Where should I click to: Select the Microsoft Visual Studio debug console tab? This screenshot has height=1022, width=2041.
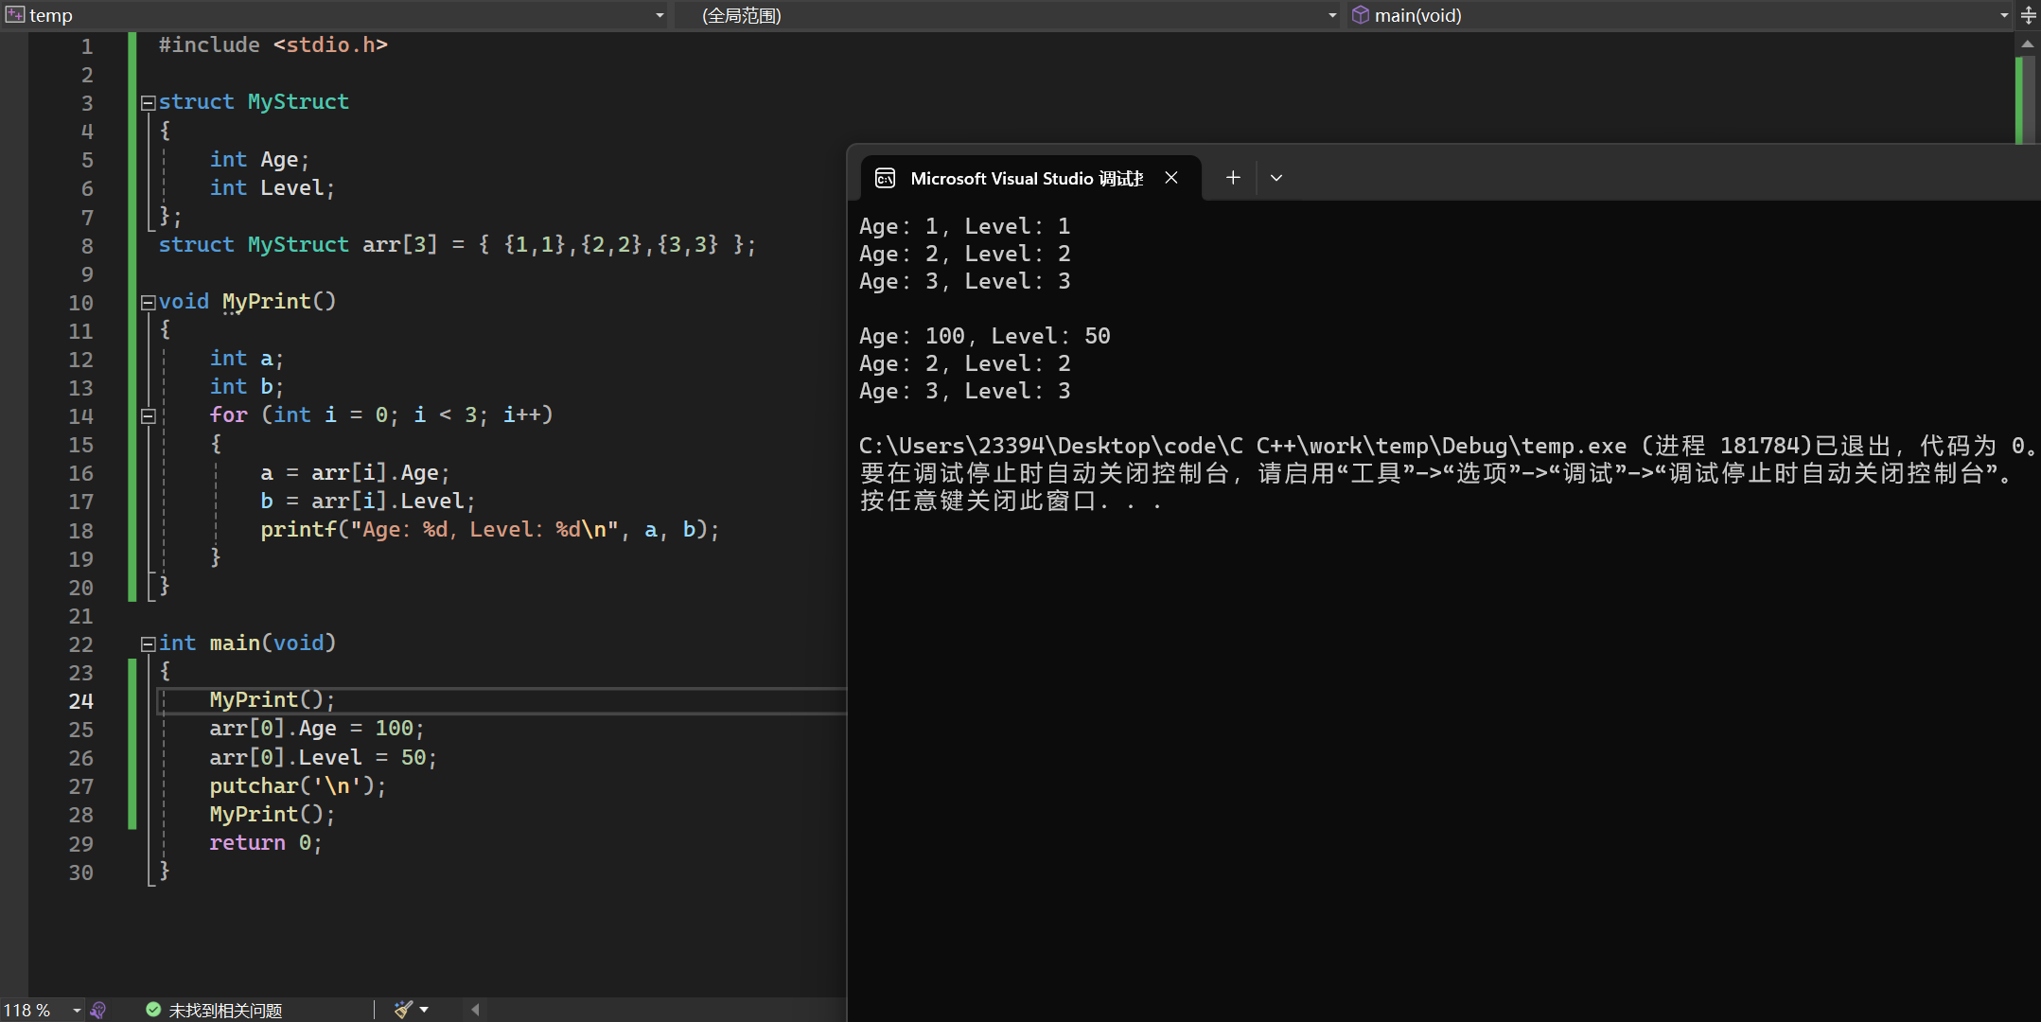(x=1026, y=178)
